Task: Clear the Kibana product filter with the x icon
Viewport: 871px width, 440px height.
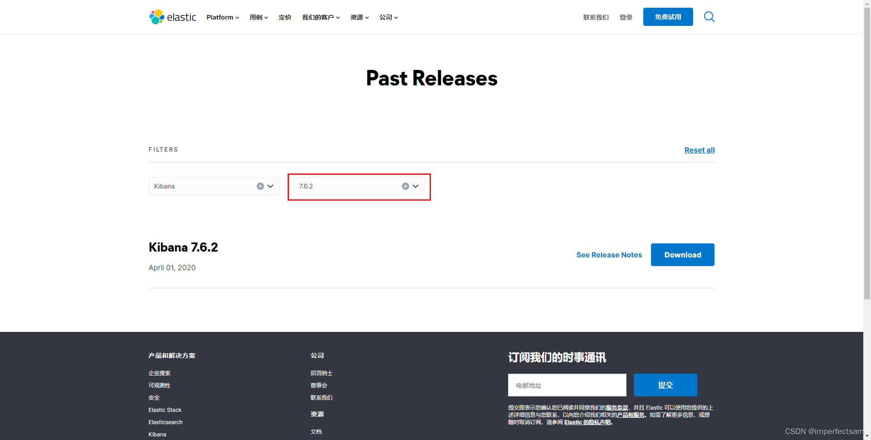Action: (x=260, y=186)
